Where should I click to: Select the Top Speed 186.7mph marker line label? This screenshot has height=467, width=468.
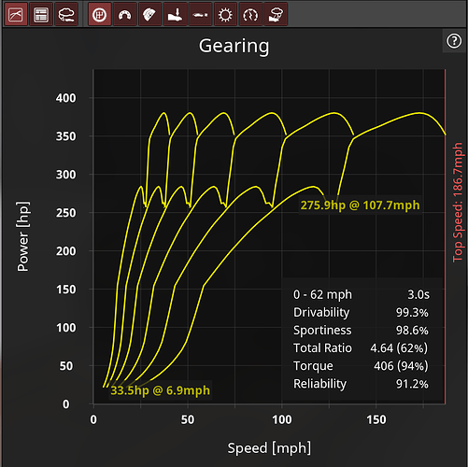[x=458, y=203]
